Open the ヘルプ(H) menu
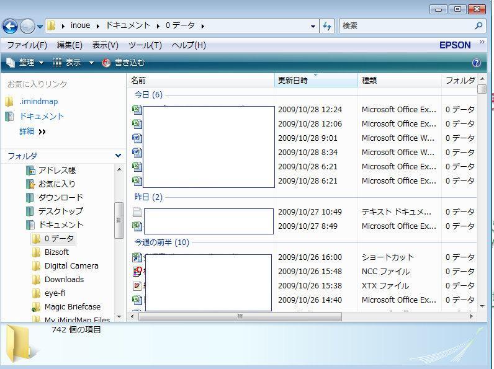 click(189, 45)
